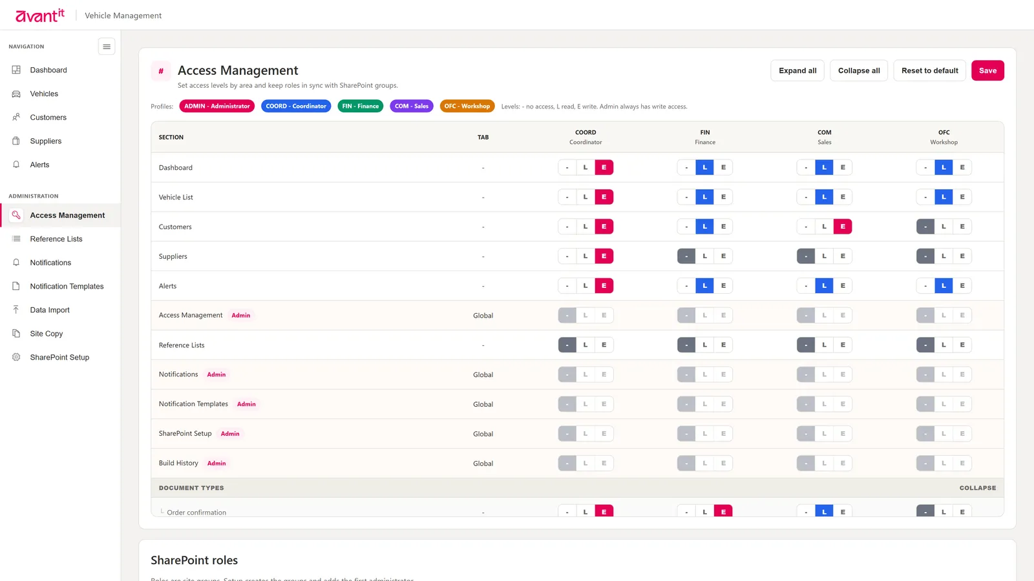The image size is (1034, 581).
Task: Click the SharePoint Setup gear icon
Action: 16,357
